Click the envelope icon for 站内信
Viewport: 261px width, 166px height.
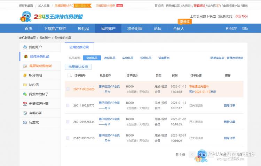[25, 85]
